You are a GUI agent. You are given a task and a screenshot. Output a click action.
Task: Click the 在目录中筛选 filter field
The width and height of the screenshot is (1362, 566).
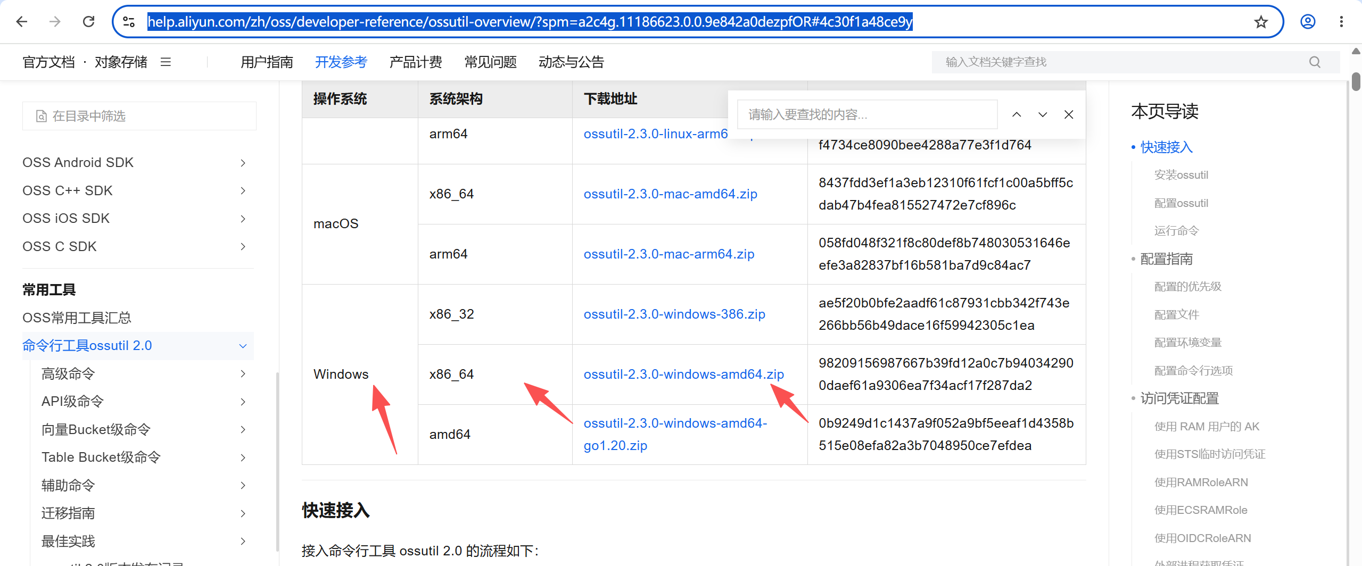point(139,116)
